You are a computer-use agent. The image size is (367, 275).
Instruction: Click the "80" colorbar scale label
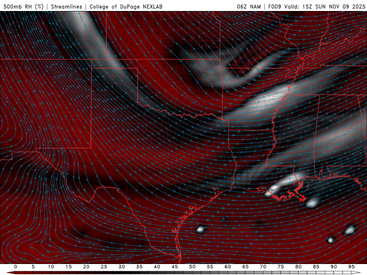click(298, 267)
